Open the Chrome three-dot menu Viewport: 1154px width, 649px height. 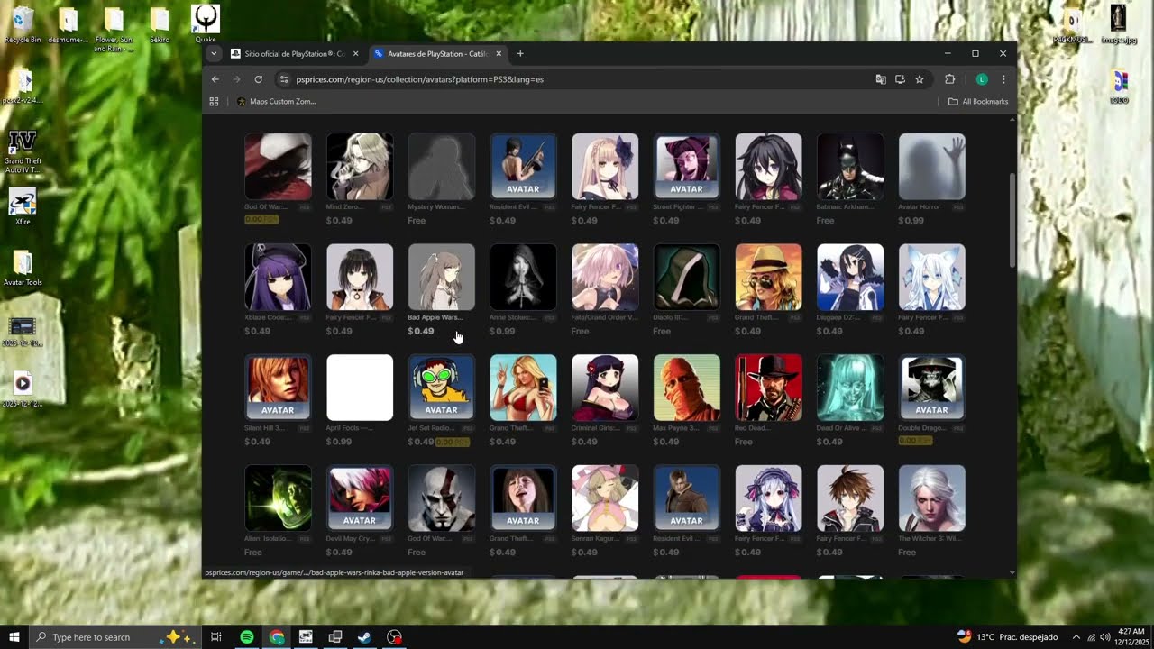pos(1003,79)
